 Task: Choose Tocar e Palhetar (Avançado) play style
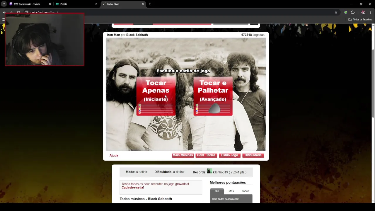click(x=213, y=96)
